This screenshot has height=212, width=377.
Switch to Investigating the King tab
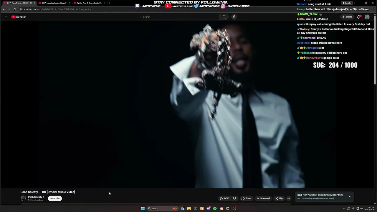pyautogui.click(x=53, y=3)
